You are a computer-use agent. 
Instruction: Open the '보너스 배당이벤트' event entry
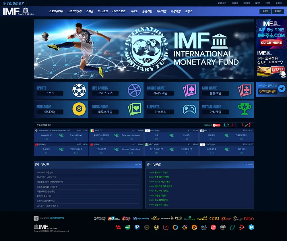159,182
